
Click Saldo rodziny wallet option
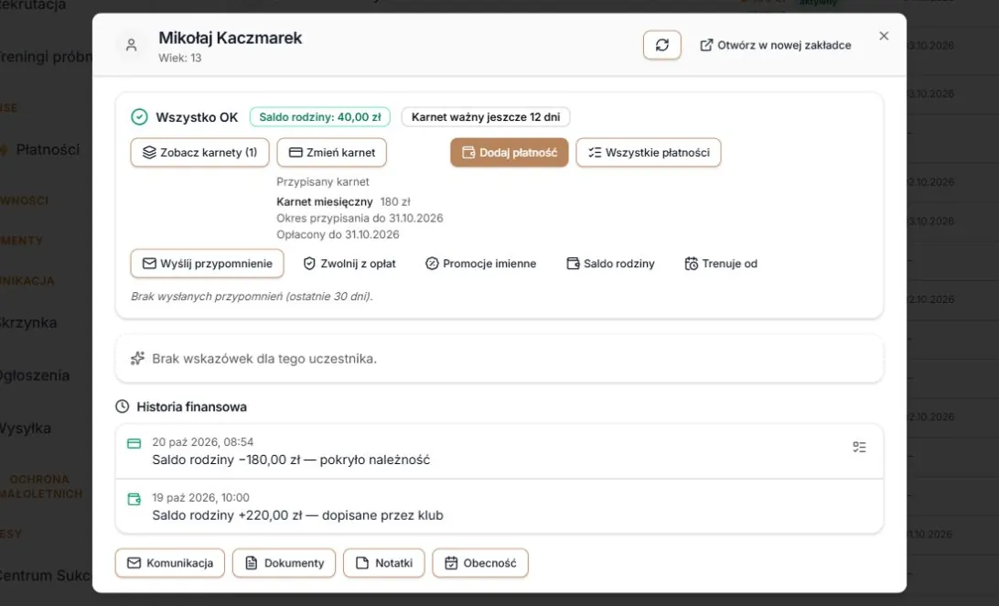tap(610, 264)
